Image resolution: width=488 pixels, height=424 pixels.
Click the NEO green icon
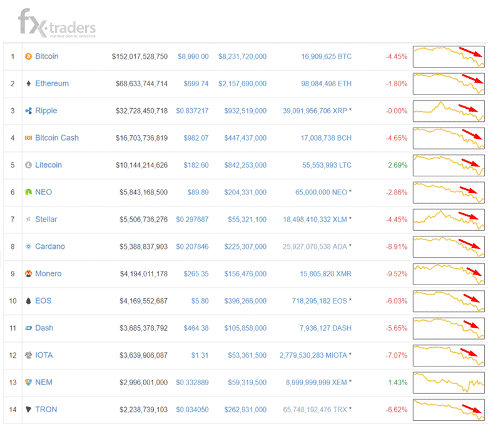tap(28, 192)
